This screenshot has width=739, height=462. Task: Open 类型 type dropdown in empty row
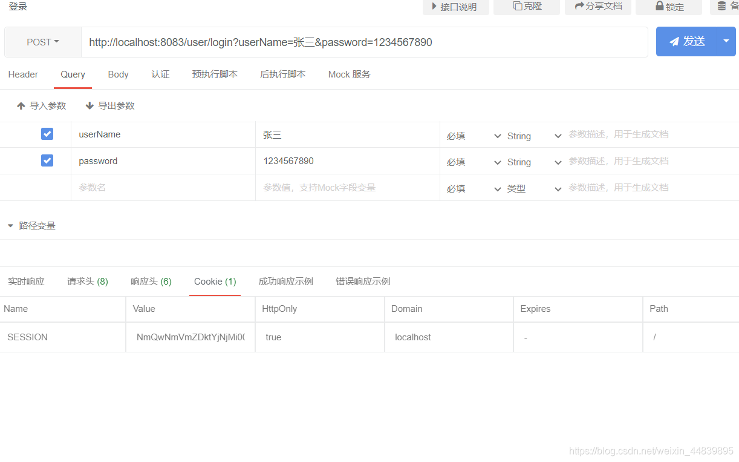click(x=534, y=189)
